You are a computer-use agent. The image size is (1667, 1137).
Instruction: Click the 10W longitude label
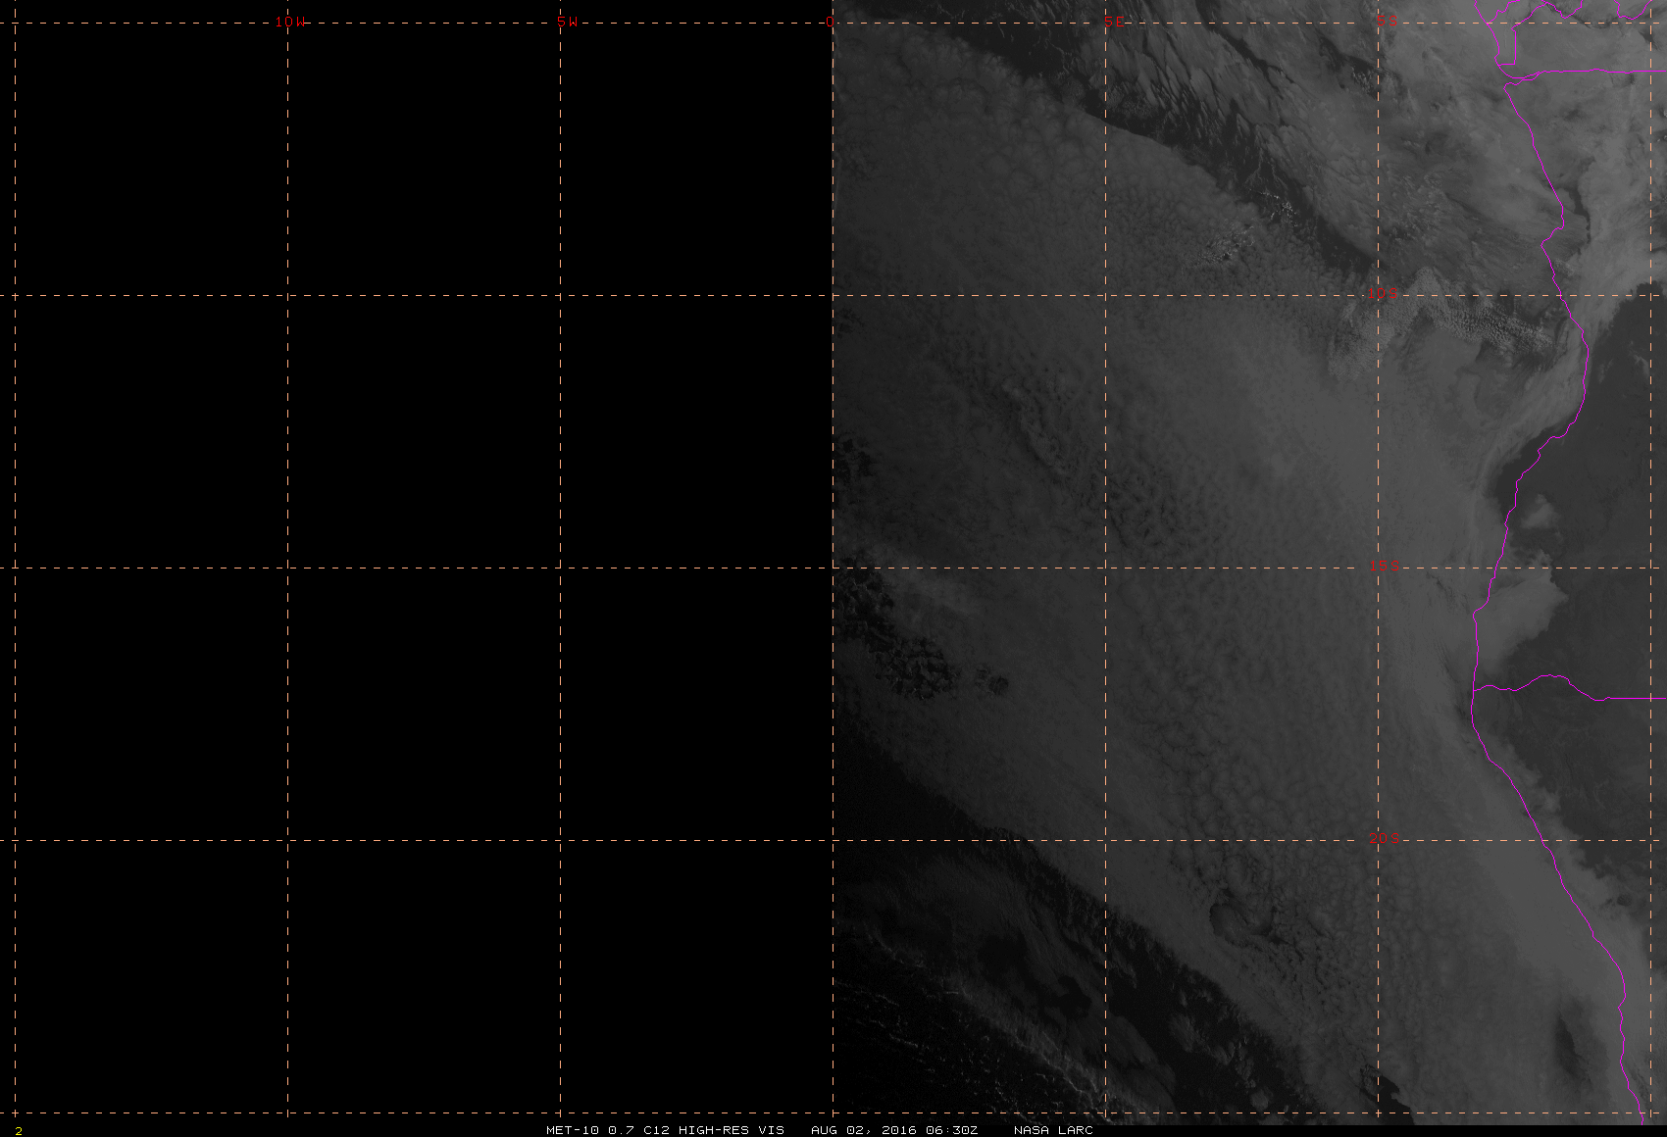290,22
